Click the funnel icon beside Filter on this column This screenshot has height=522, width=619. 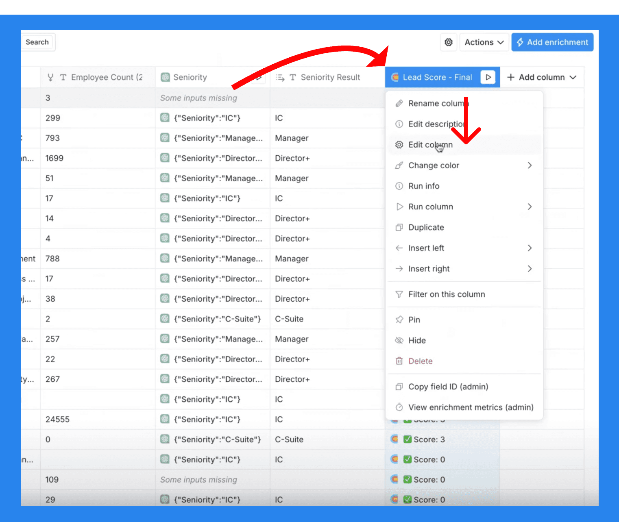click(399, 294)
